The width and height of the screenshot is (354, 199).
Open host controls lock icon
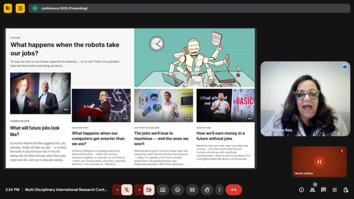pos(346,189)
